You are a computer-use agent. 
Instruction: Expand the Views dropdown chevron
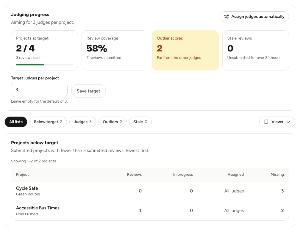coord(288,122)
